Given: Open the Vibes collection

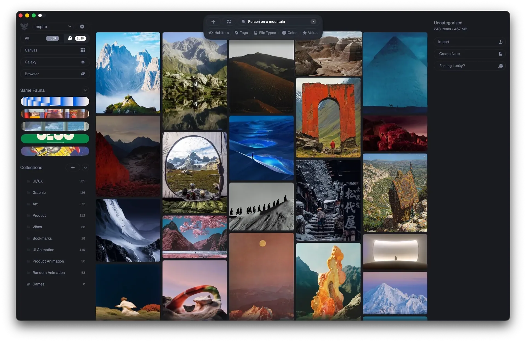Looking at the screenshot, I should click(55, 227).
